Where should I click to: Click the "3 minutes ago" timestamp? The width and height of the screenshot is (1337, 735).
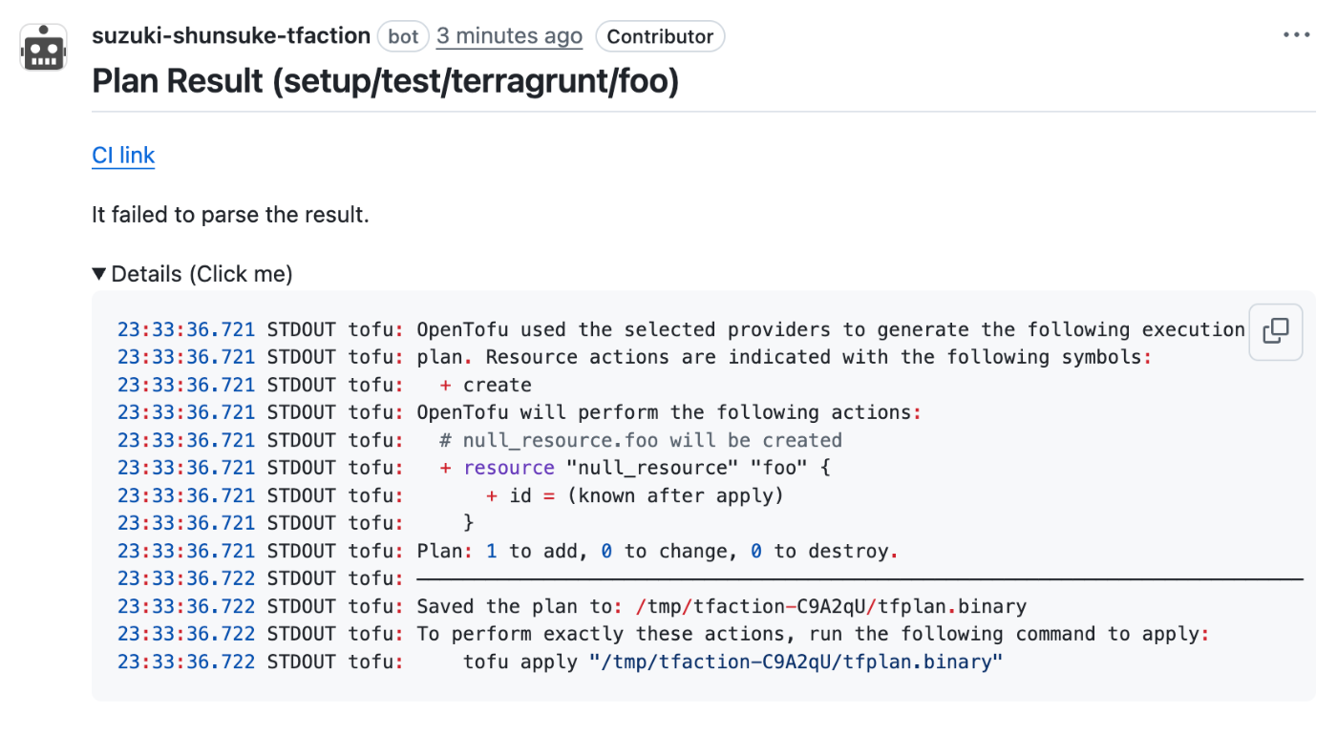509,36
